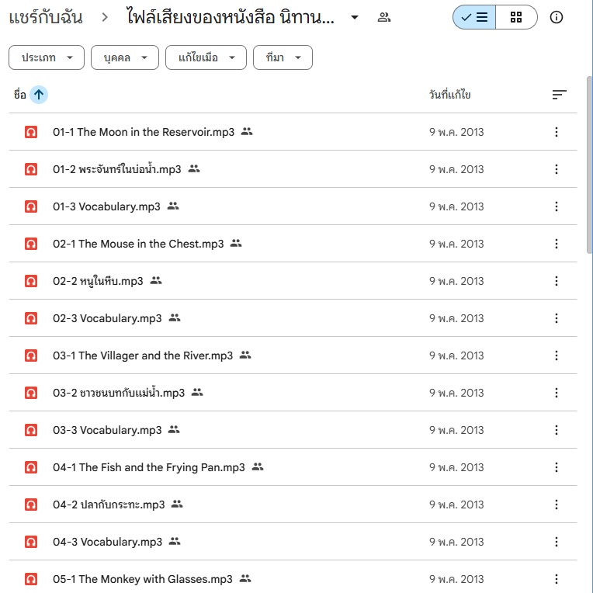Click the audio file icon of 03-3 Vocabulary.mp3

[31, 430]
